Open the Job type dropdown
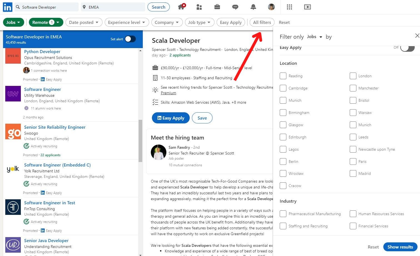 pyautogui.click(x=199, y=22)
